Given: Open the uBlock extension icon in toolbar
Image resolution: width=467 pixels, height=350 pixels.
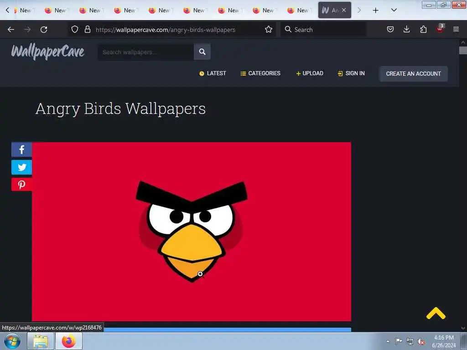Looking at the screenshot, I should point(440,29).
